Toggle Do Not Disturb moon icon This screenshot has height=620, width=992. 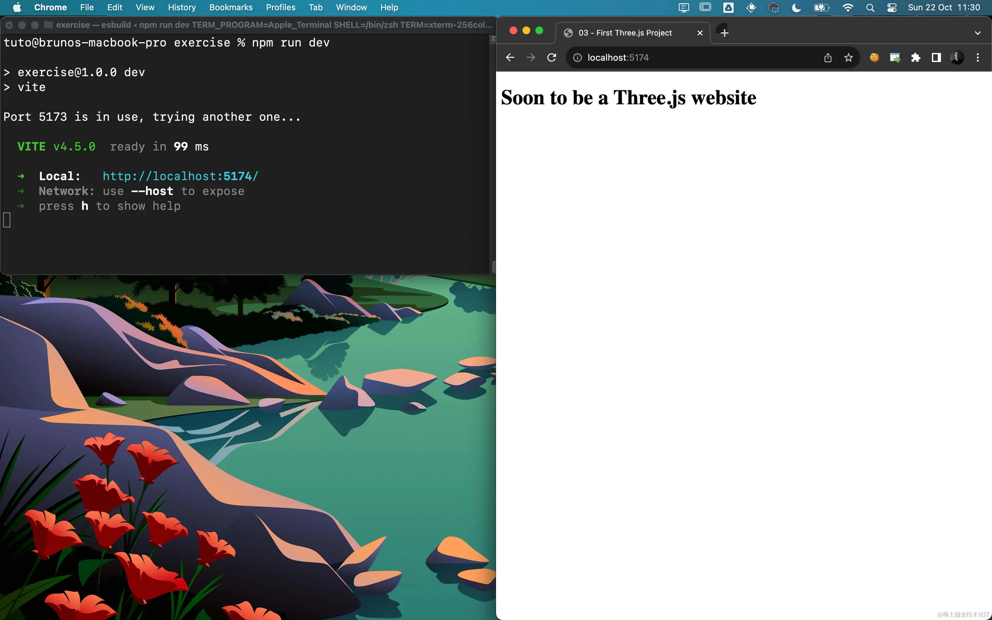pyautogui.click(x=796, y=7)
